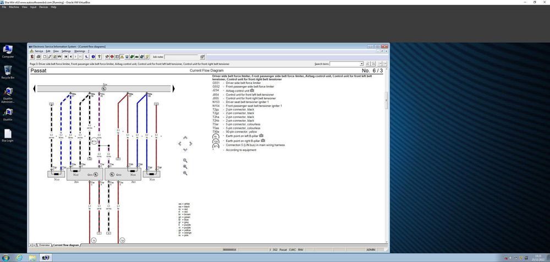
Task: Open the View menu in ElsaWin
Action: click(x=56, y=51)
